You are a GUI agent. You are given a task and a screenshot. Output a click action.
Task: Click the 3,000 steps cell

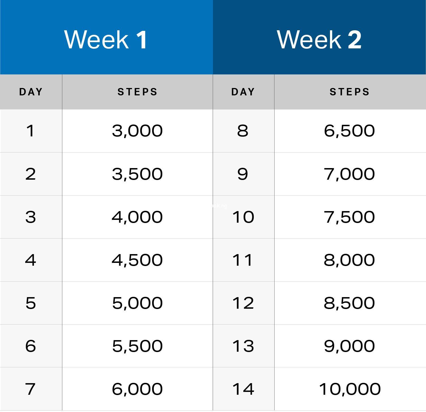pyautogui.click(x=137, y=131)
